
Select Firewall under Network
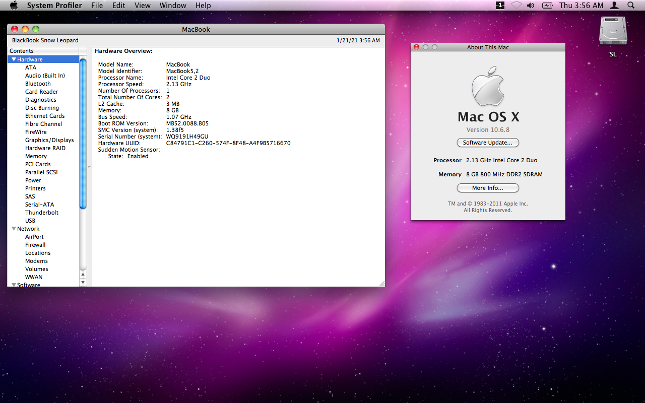(x=35, y=245)
